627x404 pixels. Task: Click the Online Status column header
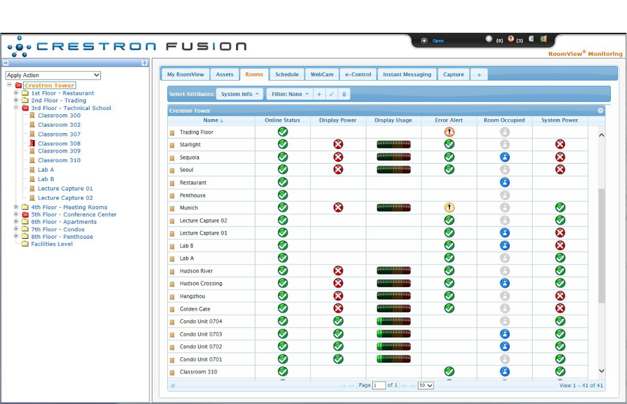[282, 120]
